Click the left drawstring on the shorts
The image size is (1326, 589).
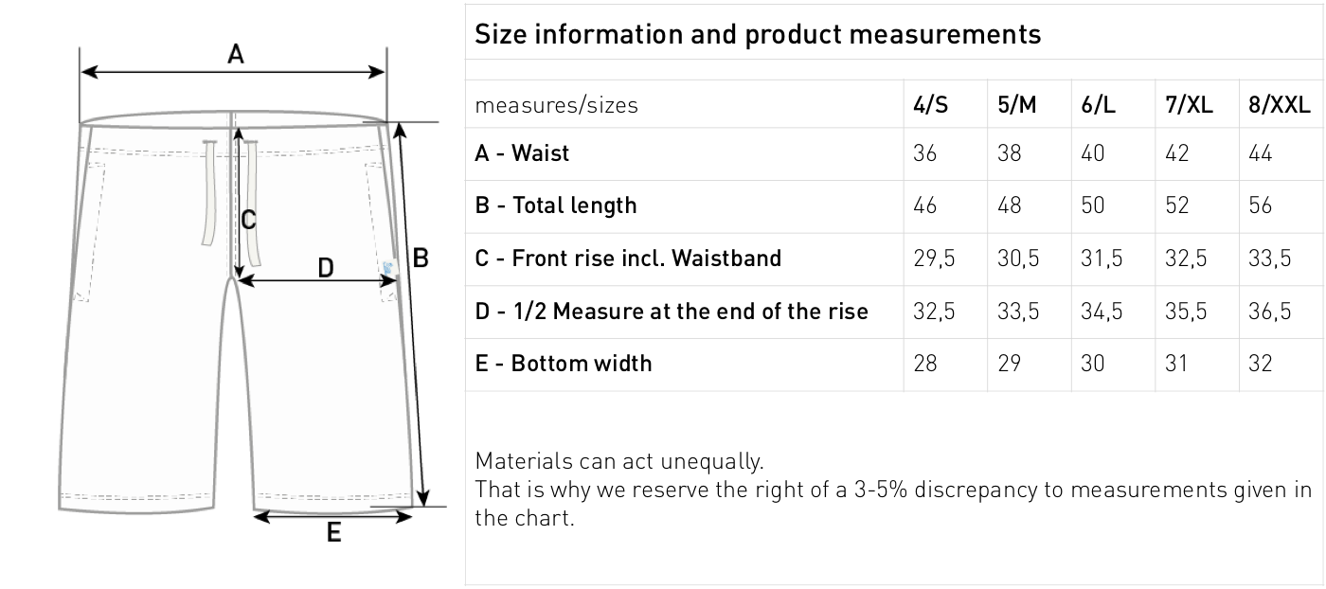click(x=208, y=194)
